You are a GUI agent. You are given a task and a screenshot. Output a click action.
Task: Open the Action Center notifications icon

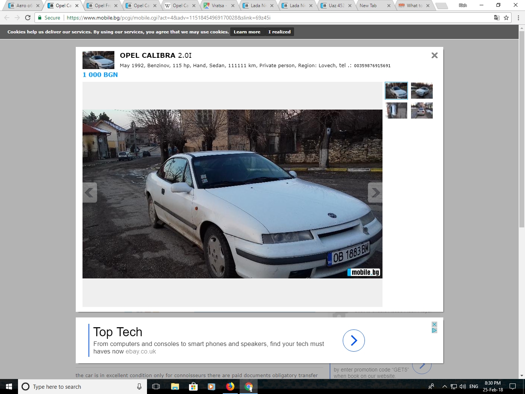tap(513, 386)
